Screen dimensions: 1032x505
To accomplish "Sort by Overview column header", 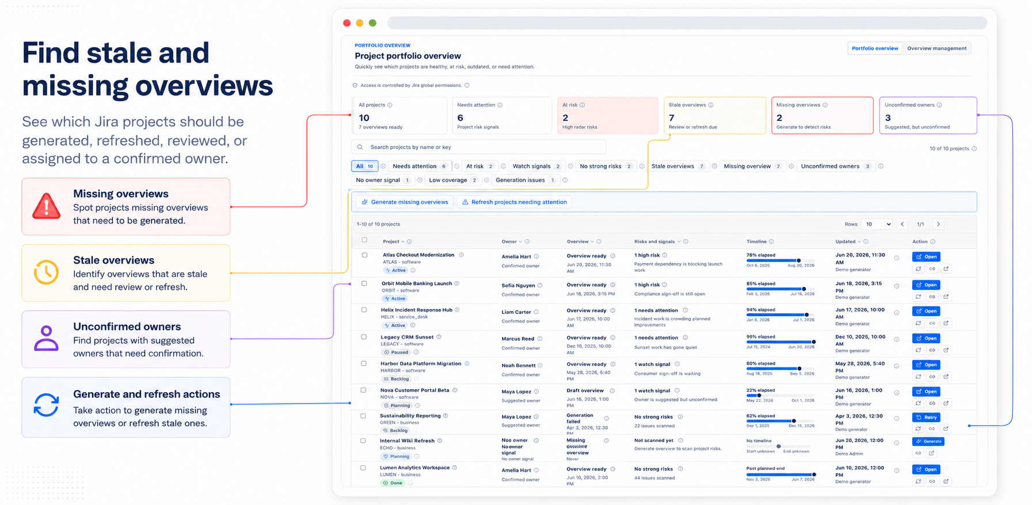I will pos(580,242).
